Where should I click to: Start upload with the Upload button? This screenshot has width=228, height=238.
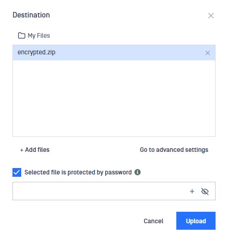tap(196, 221)
